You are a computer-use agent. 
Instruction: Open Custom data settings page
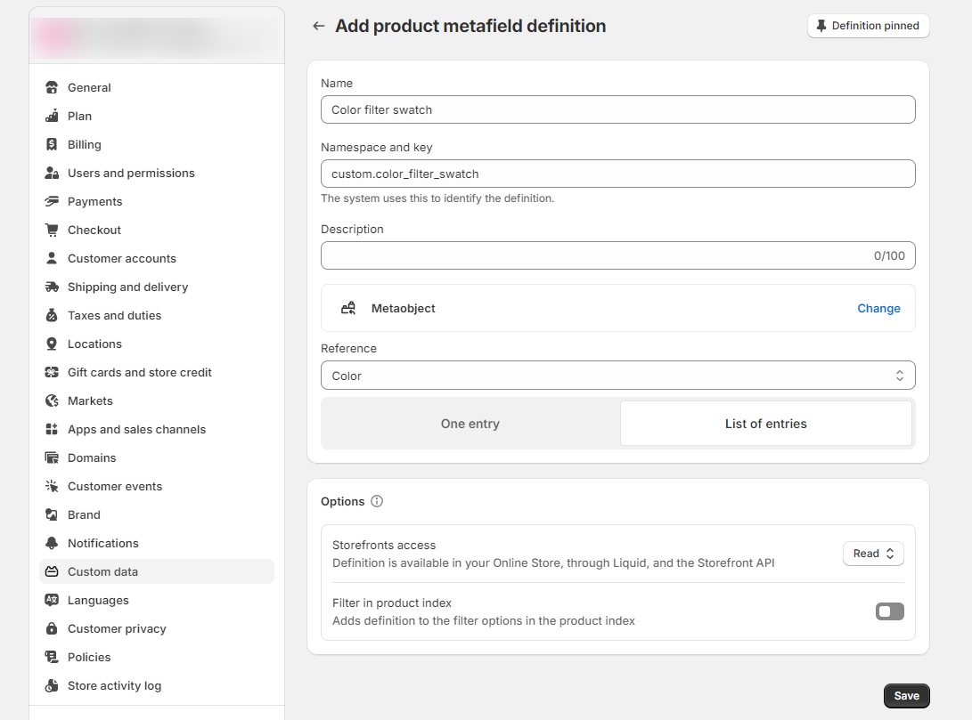click(102, 571)
